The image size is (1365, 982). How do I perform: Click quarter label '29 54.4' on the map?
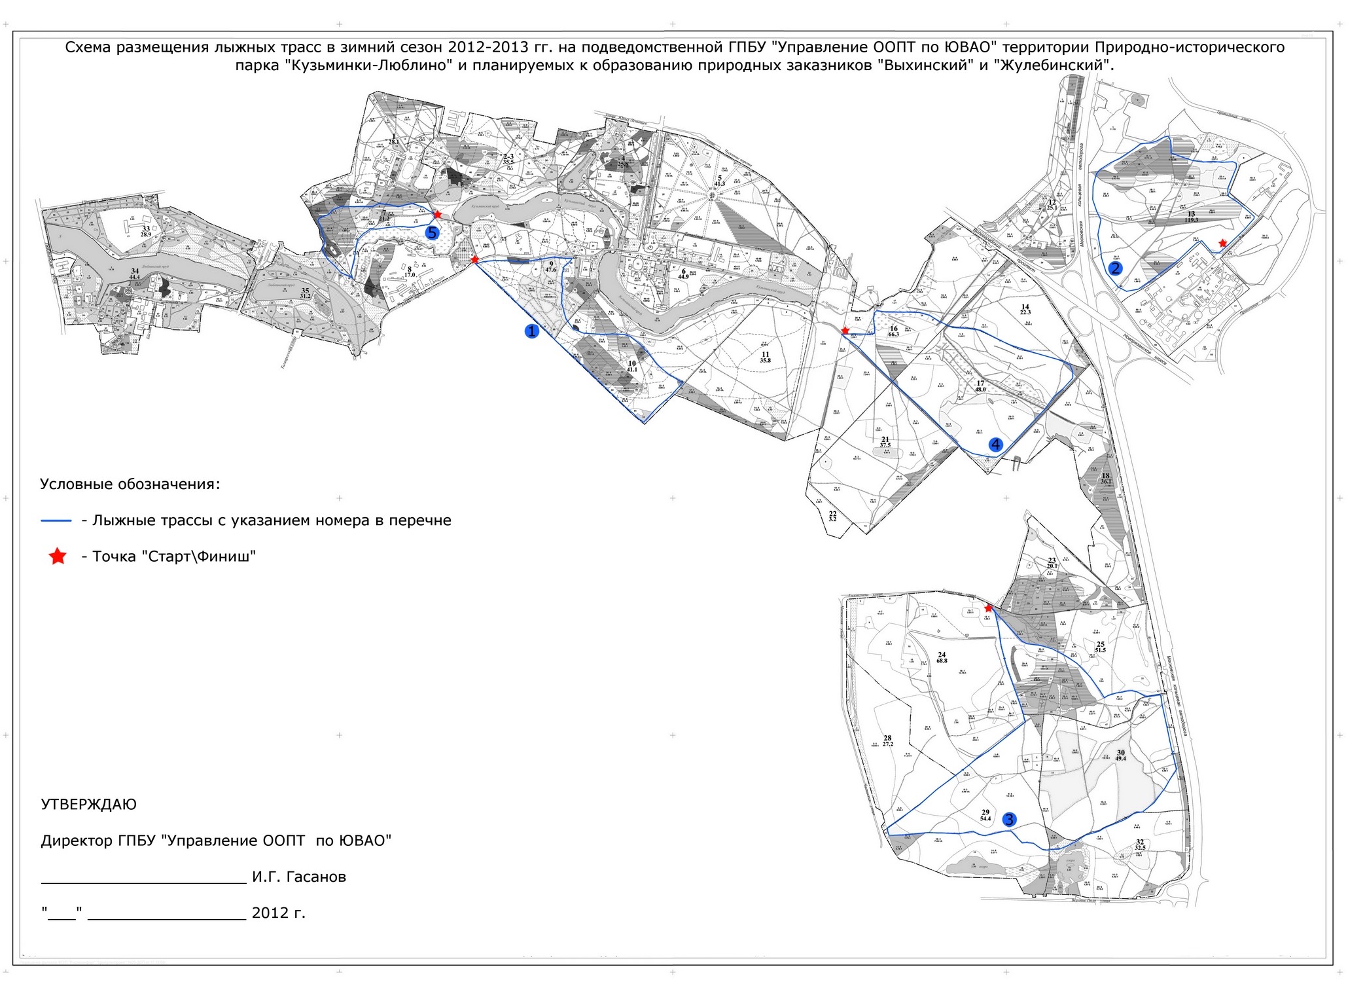985,815
